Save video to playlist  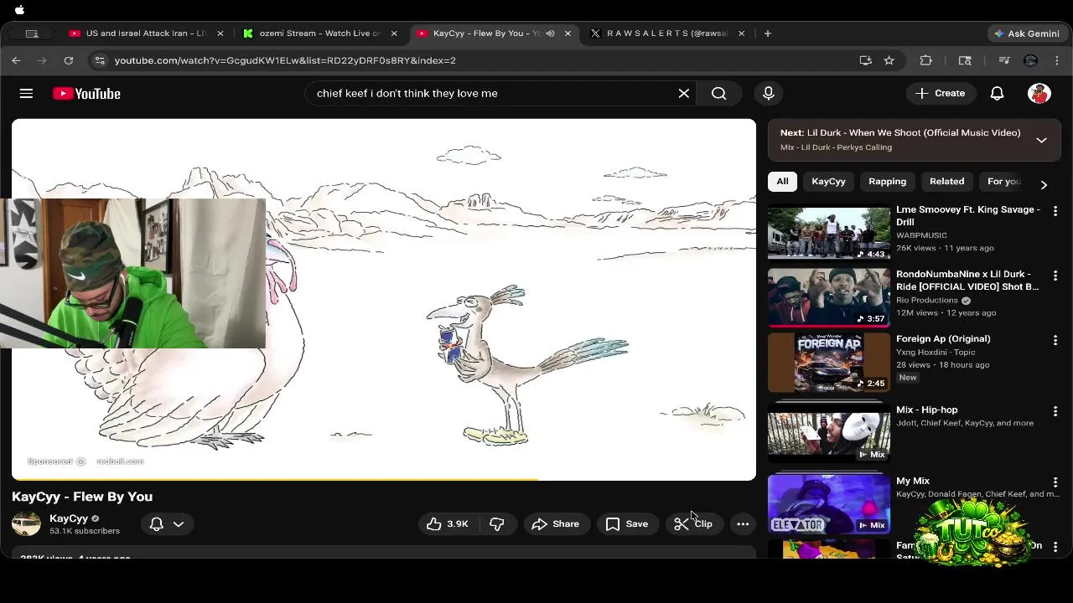pyautogui.click(x=627, y=524)
